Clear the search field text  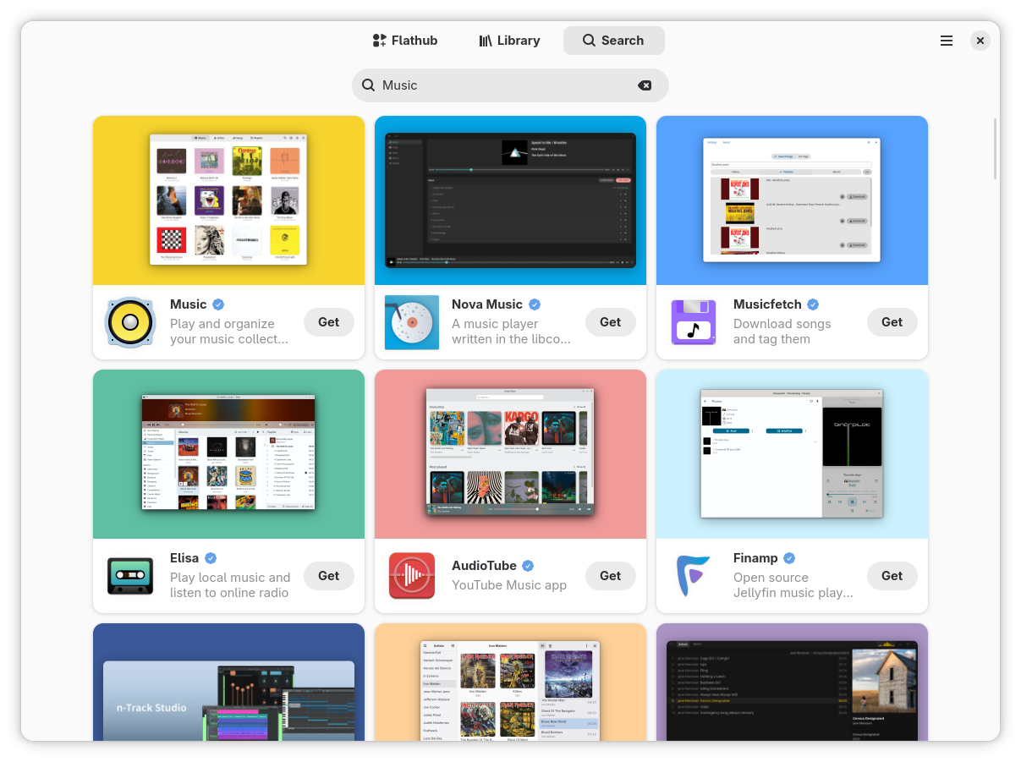coord(645,85)
